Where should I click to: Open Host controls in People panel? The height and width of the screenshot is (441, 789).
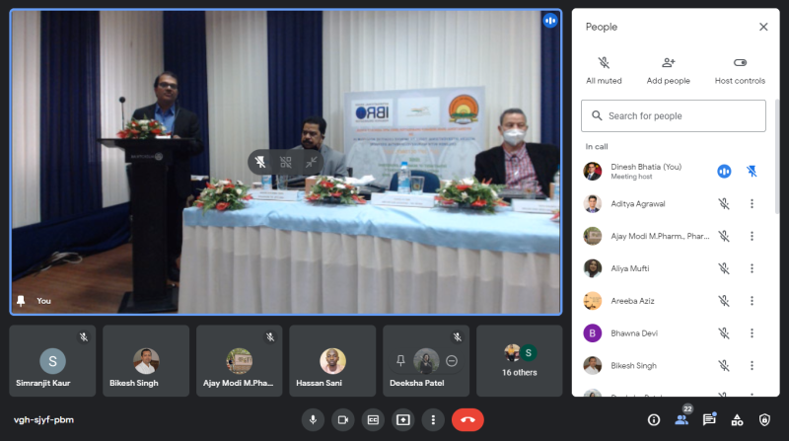pos(740,69)
